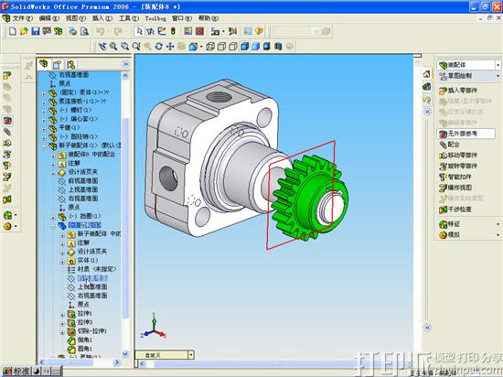Screen dimensions: 503x377
Task: Click 智能扣件 (Smart Fasteners)
Action: (455, 177)
